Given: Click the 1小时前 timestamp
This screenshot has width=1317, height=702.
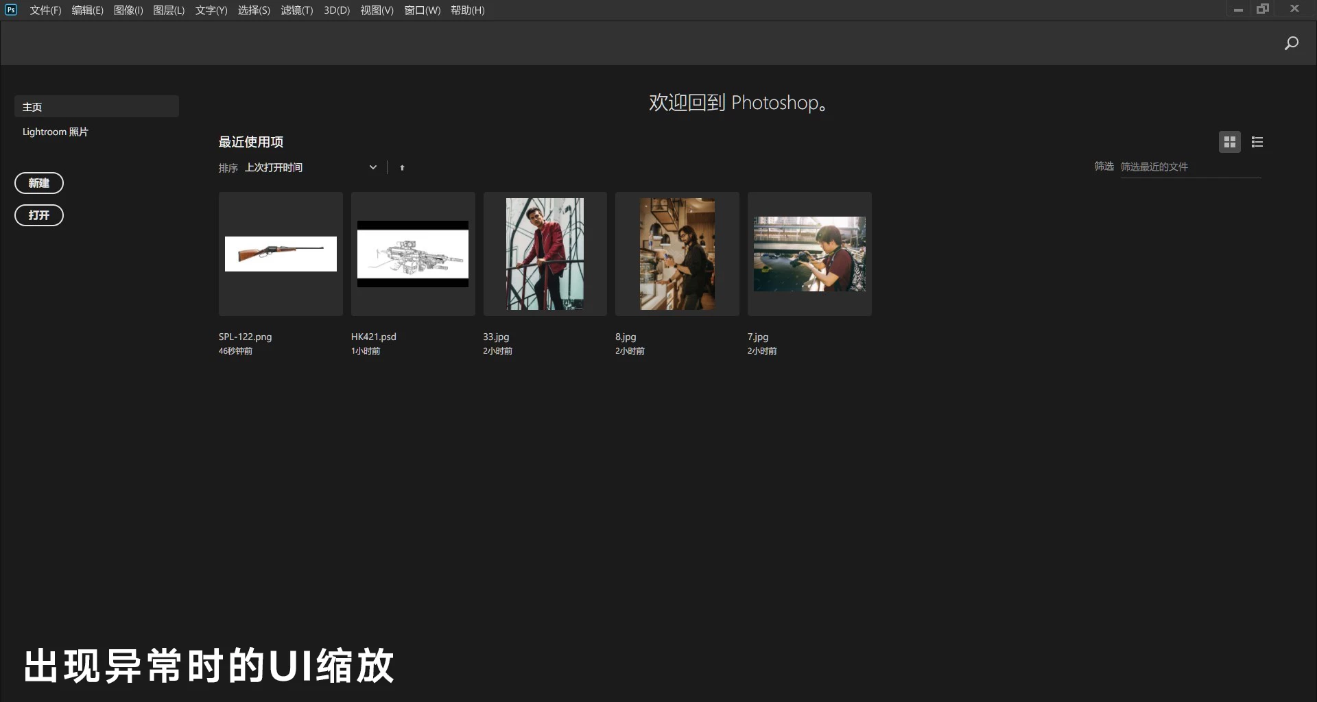Looking at the screenshot, I should point(366,351).
